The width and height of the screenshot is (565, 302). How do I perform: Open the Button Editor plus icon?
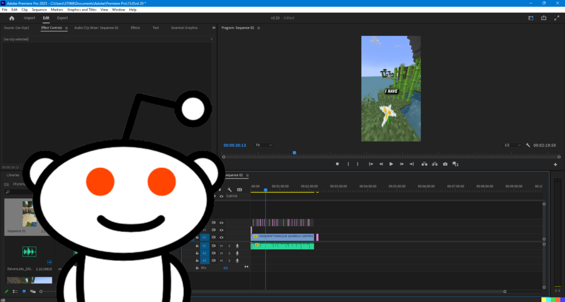(x=555, y=164)
